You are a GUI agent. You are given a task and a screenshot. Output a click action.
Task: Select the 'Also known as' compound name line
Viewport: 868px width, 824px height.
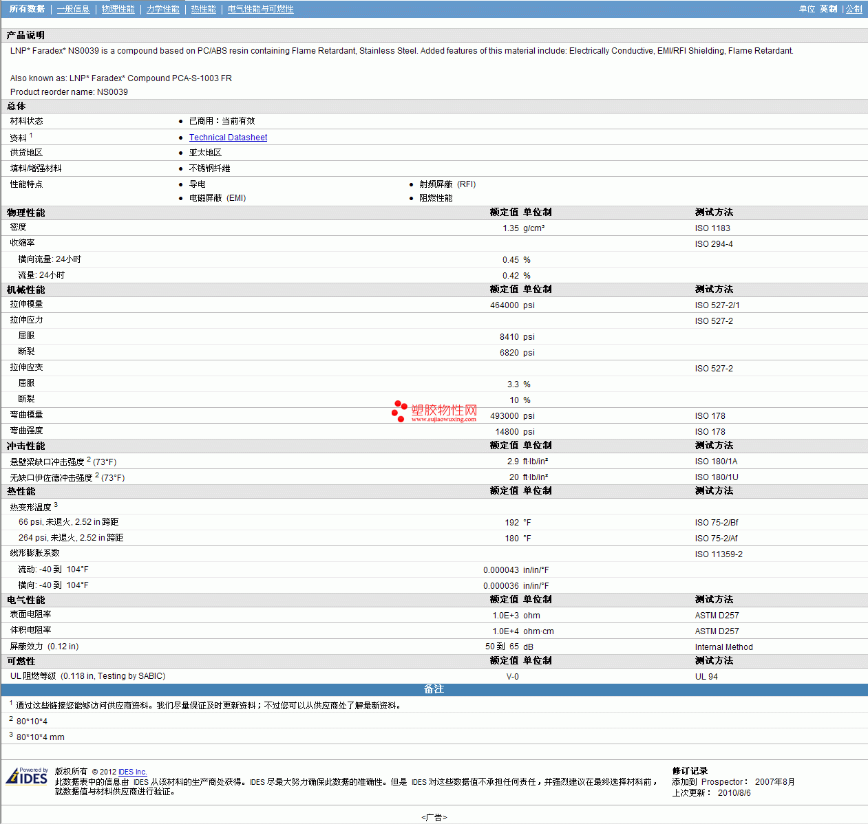(x=121, y=78)
